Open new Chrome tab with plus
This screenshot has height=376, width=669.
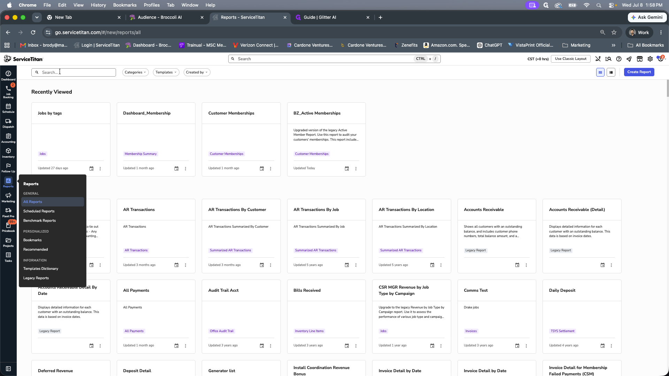pyautogui.click(x=380, y=17)
